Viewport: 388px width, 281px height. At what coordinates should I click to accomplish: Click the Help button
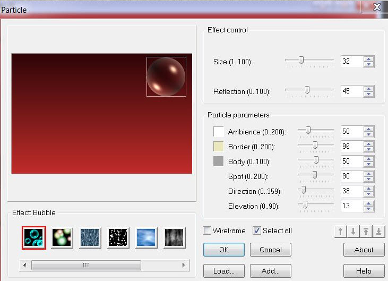point(364,271)
